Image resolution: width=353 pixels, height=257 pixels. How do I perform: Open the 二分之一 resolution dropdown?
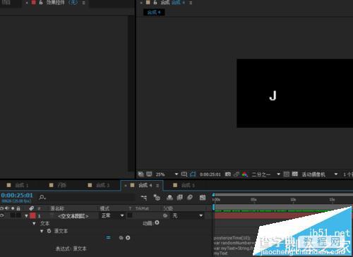tap(265, 174)
